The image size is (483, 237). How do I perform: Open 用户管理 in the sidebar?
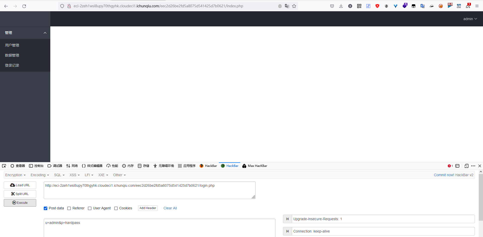point(25,45)
